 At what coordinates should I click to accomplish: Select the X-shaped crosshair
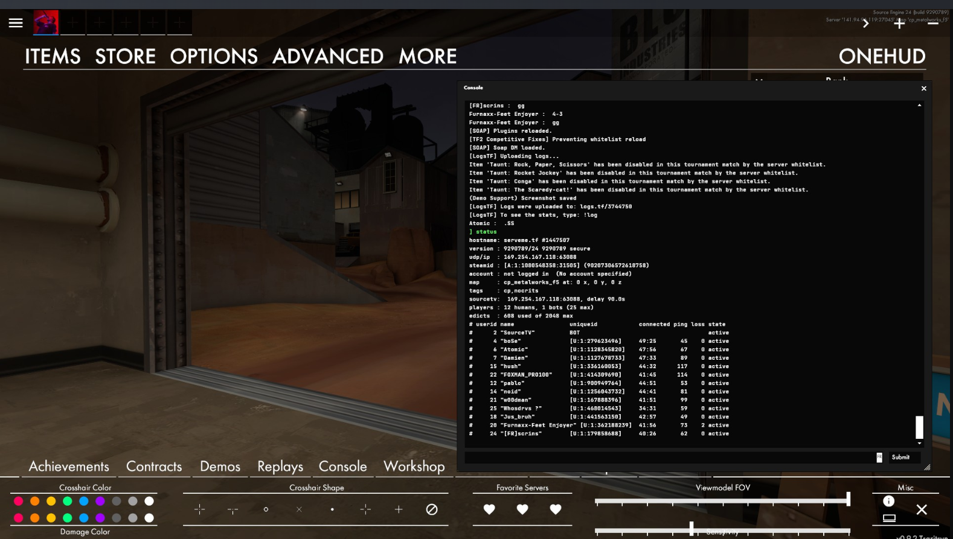pyautogui.click(x=299, y=509)
